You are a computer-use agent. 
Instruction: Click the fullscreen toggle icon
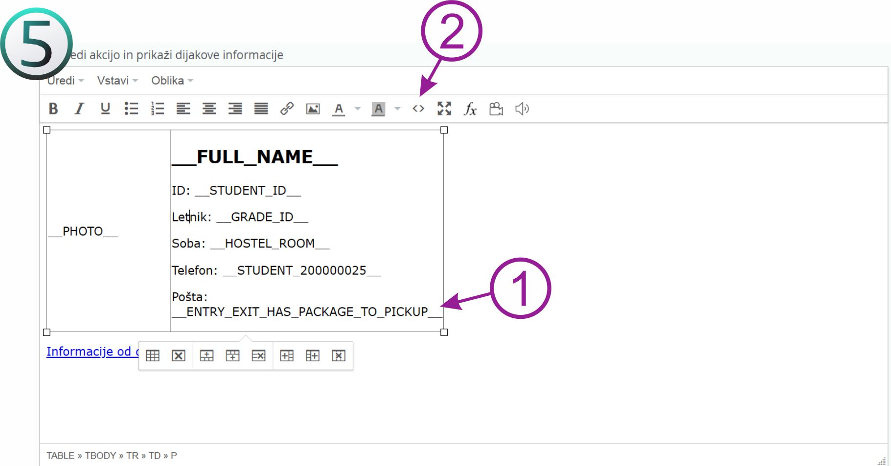444,109
